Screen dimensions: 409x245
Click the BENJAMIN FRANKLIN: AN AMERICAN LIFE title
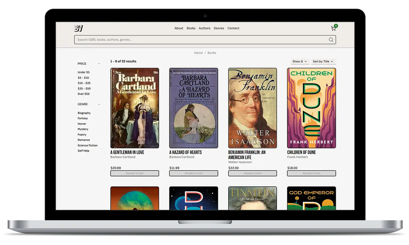247,155
